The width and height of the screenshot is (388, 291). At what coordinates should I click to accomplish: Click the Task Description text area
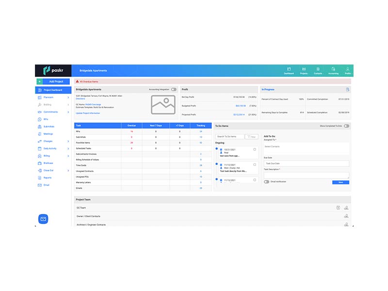coord(307,175)
